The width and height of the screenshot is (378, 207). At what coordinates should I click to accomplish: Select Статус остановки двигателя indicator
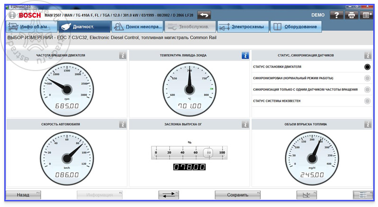point(367,67)
